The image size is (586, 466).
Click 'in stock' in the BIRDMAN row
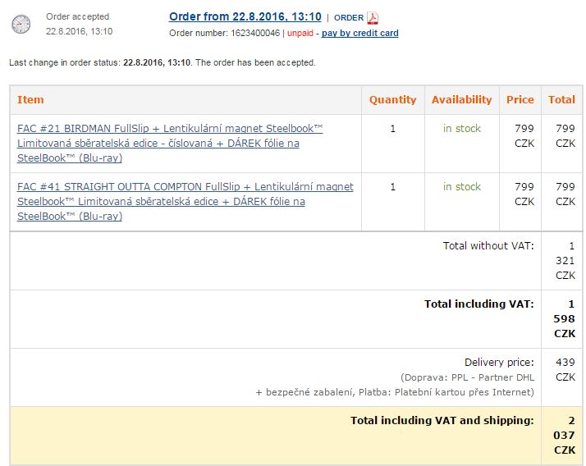461,129
